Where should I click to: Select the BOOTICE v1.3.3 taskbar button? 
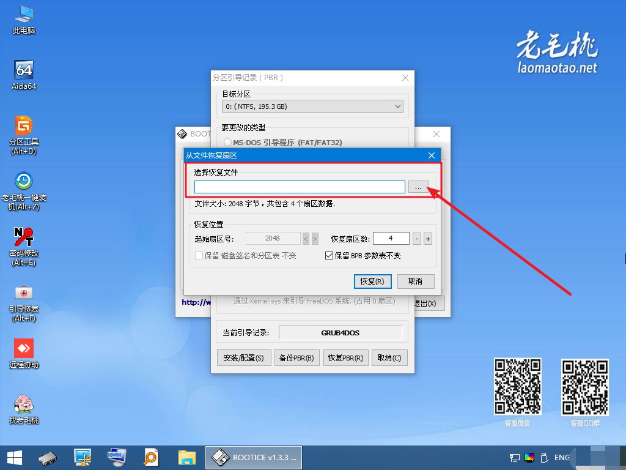click(x=254, y=458)
